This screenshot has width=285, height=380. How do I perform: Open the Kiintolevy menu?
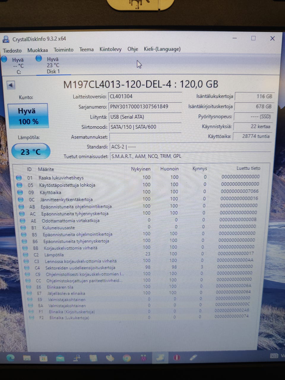click(110, 49)
